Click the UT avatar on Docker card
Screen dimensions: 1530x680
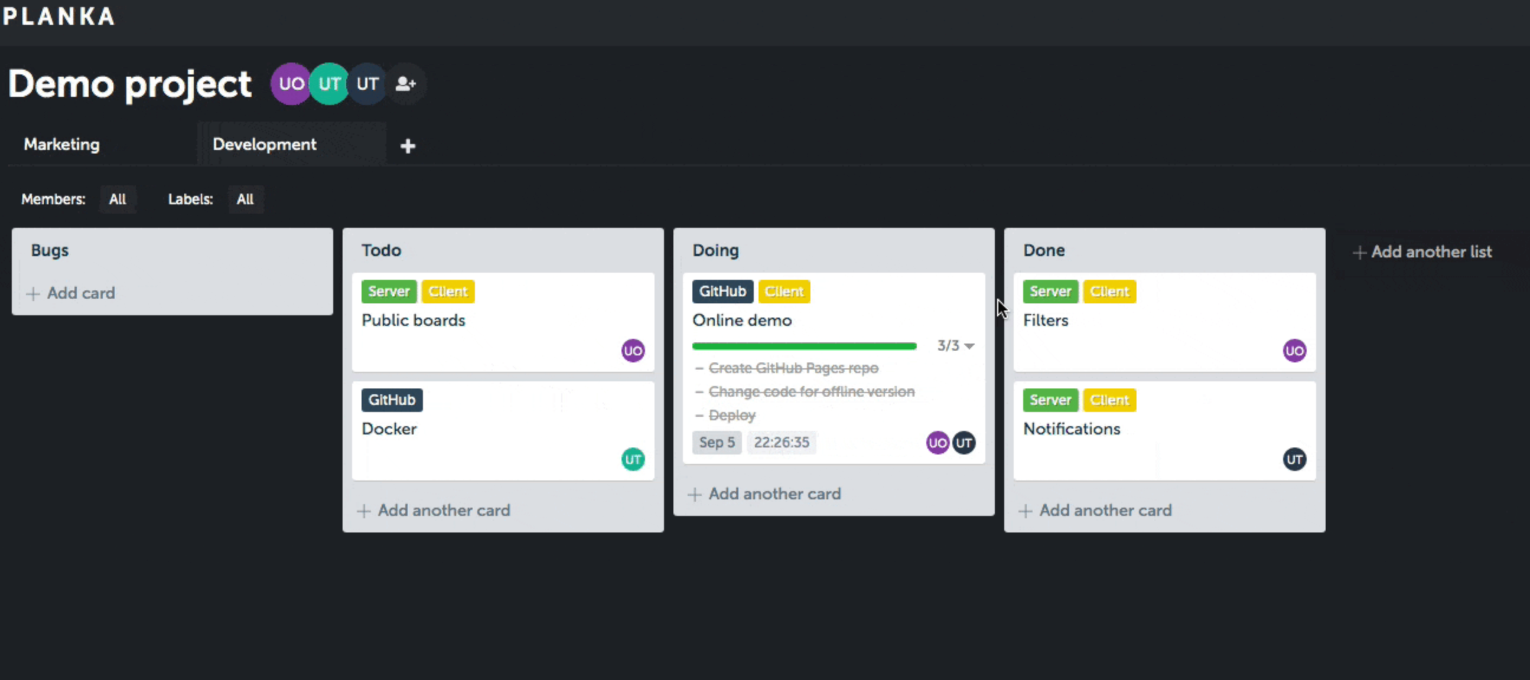[633, 459]
